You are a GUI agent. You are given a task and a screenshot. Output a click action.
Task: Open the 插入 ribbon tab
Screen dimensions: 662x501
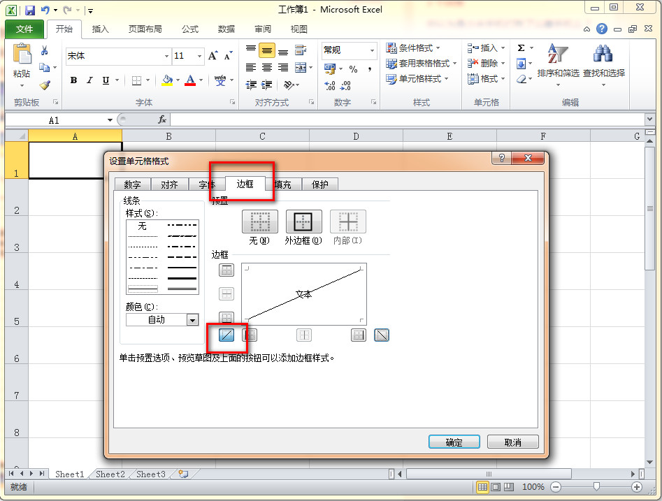(101, 29)
